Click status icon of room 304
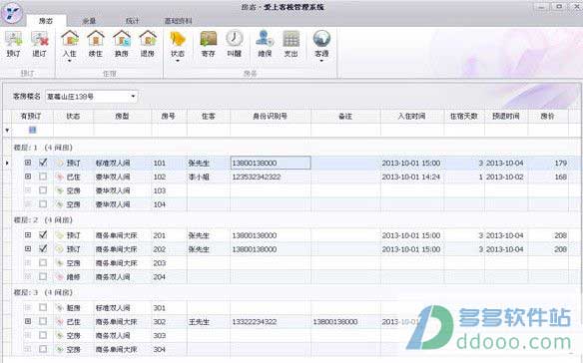 point(60,349)
